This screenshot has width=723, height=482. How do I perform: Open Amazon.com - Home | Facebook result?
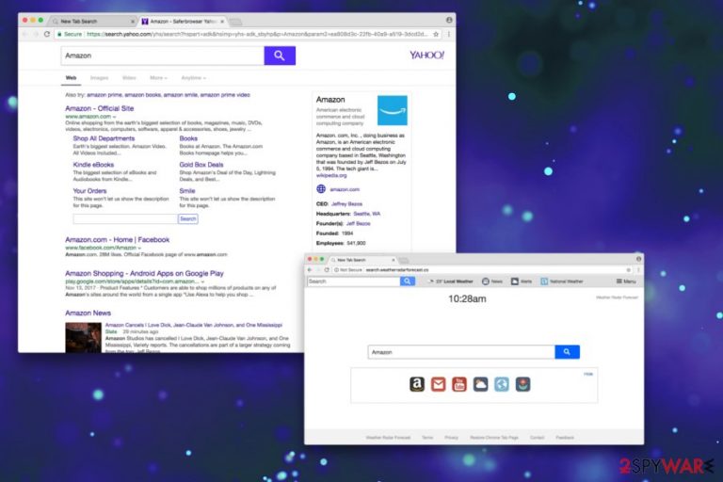pyautogui.click(x=117, y=240)
